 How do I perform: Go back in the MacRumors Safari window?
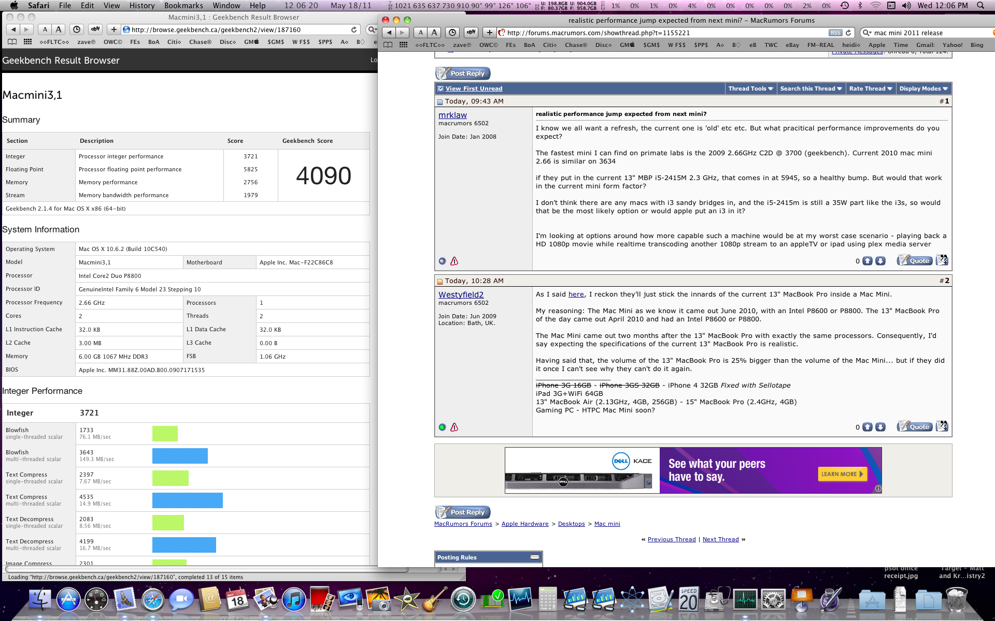tap(389, 33)
